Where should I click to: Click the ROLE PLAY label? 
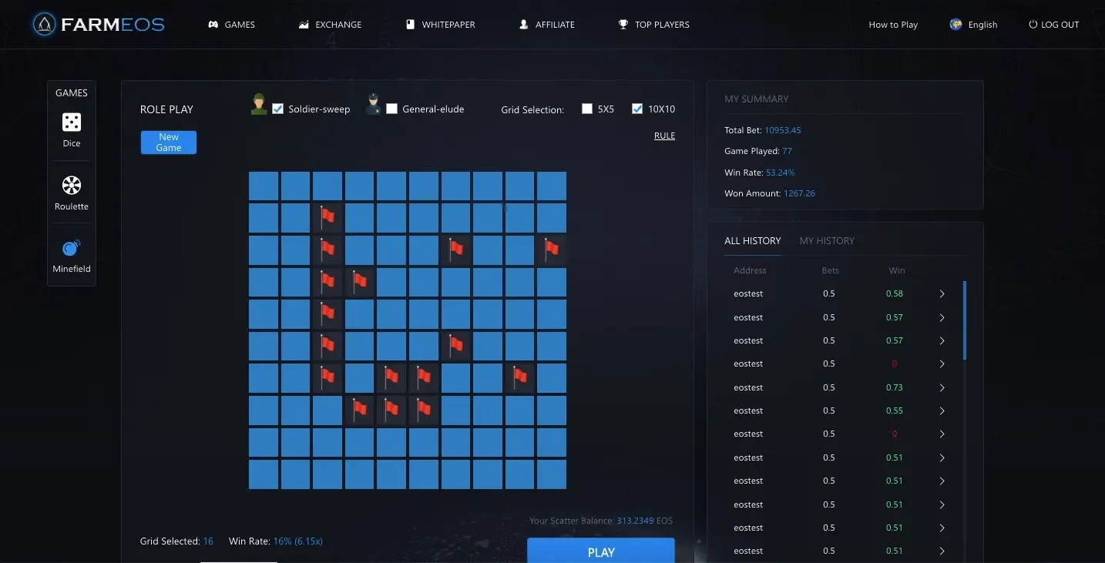[x=166, y=109]
